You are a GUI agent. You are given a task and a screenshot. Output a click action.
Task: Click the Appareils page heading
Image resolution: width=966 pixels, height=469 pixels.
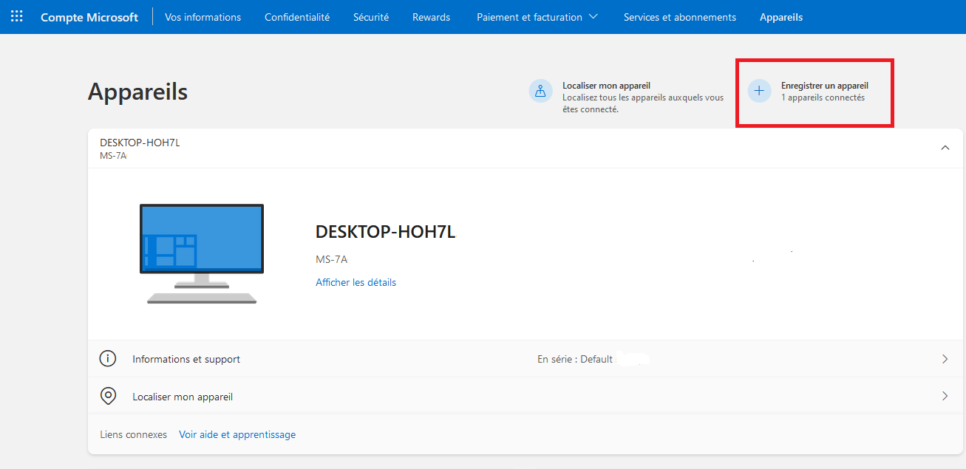tap(137, 92)
